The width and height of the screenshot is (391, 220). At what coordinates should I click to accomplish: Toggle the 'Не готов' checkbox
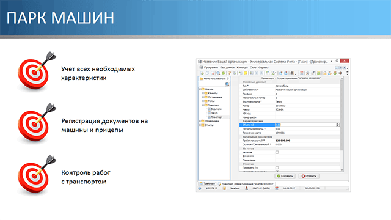[277, 152]
